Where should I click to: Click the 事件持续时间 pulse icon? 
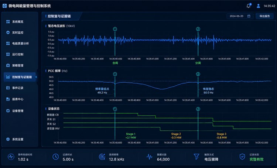click(x=11, y=157)
